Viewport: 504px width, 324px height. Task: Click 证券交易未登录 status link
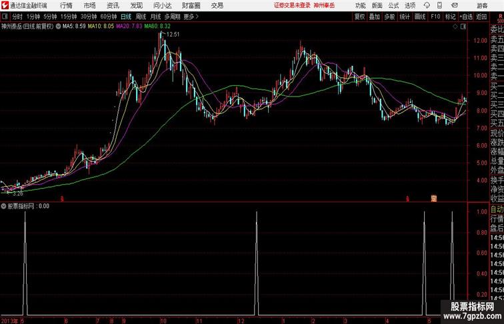(x=292, y=5)
